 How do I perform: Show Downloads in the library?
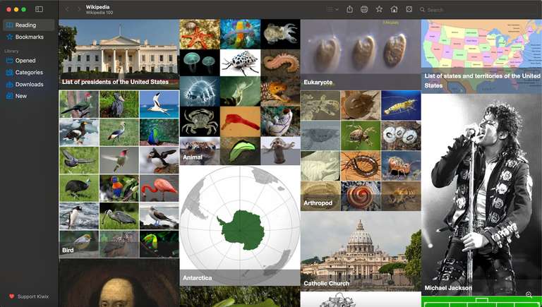point(29,85)
